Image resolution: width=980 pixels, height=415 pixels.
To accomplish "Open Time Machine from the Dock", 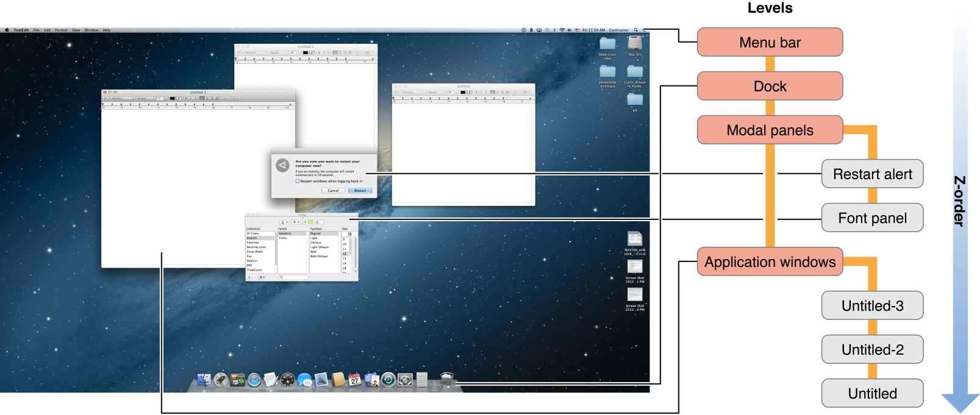I will (x=388, y=380).
